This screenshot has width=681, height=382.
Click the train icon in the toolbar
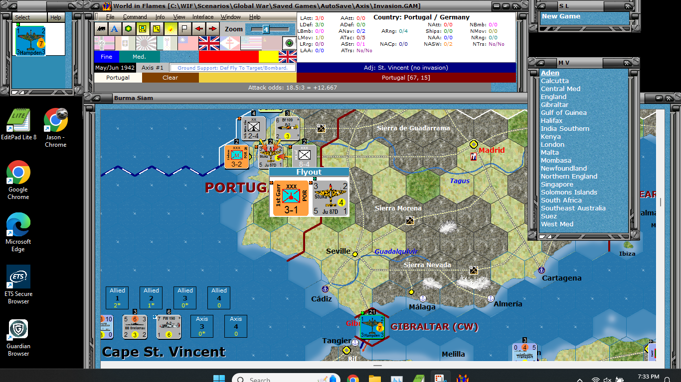(101, 29)
